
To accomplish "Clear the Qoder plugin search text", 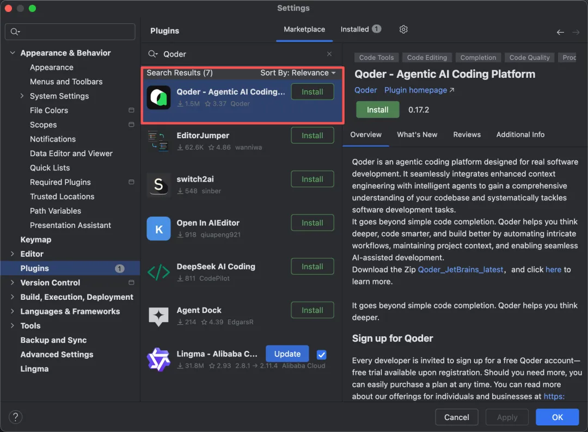I will [x=329, y=54].
